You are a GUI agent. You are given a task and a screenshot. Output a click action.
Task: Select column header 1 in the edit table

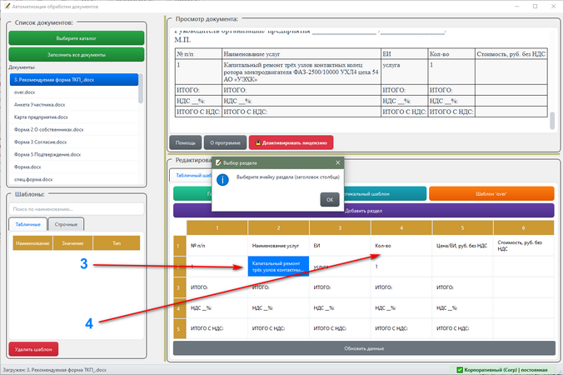click(217, 227)
